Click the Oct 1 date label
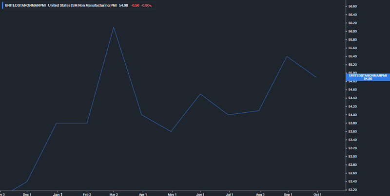The height and width of the screenshot is (196, 390). click(317, 195)
